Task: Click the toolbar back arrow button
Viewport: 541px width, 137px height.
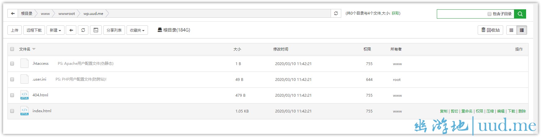Action: click(71, 30)
